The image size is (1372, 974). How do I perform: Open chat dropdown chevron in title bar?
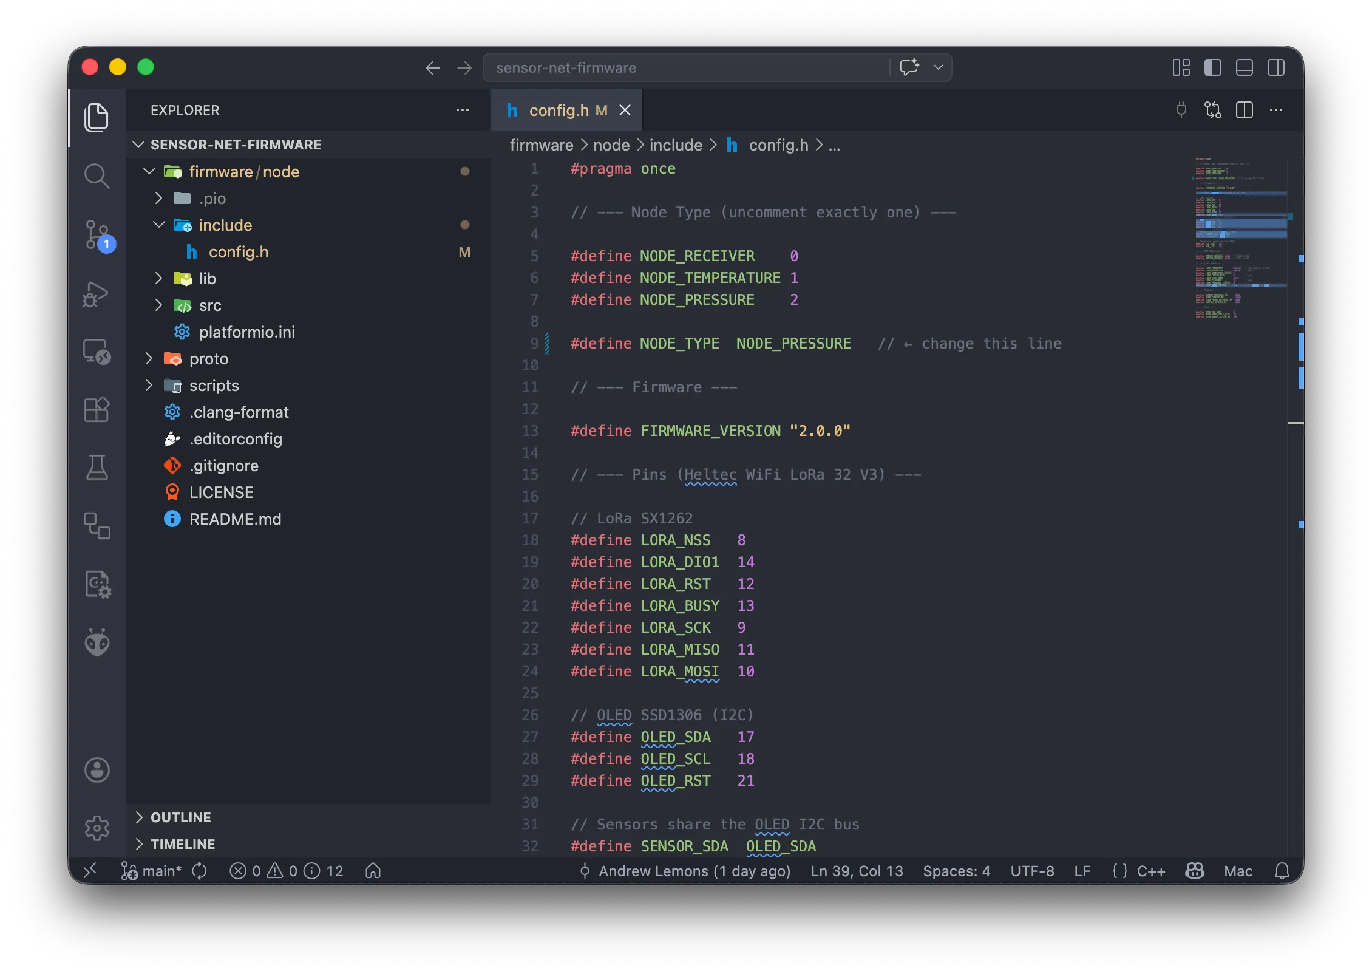click(938, 67)
